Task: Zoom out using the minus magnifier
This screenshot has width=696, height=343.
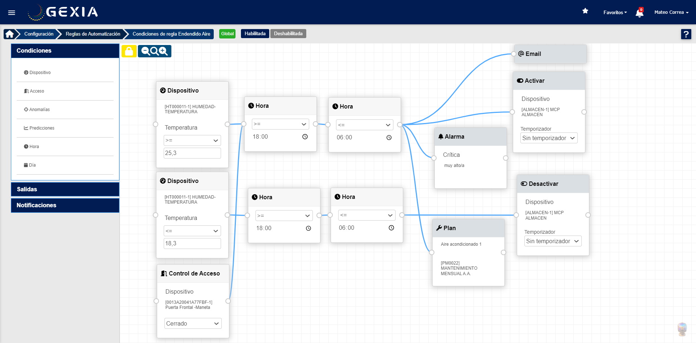Action: coord(146,51)
